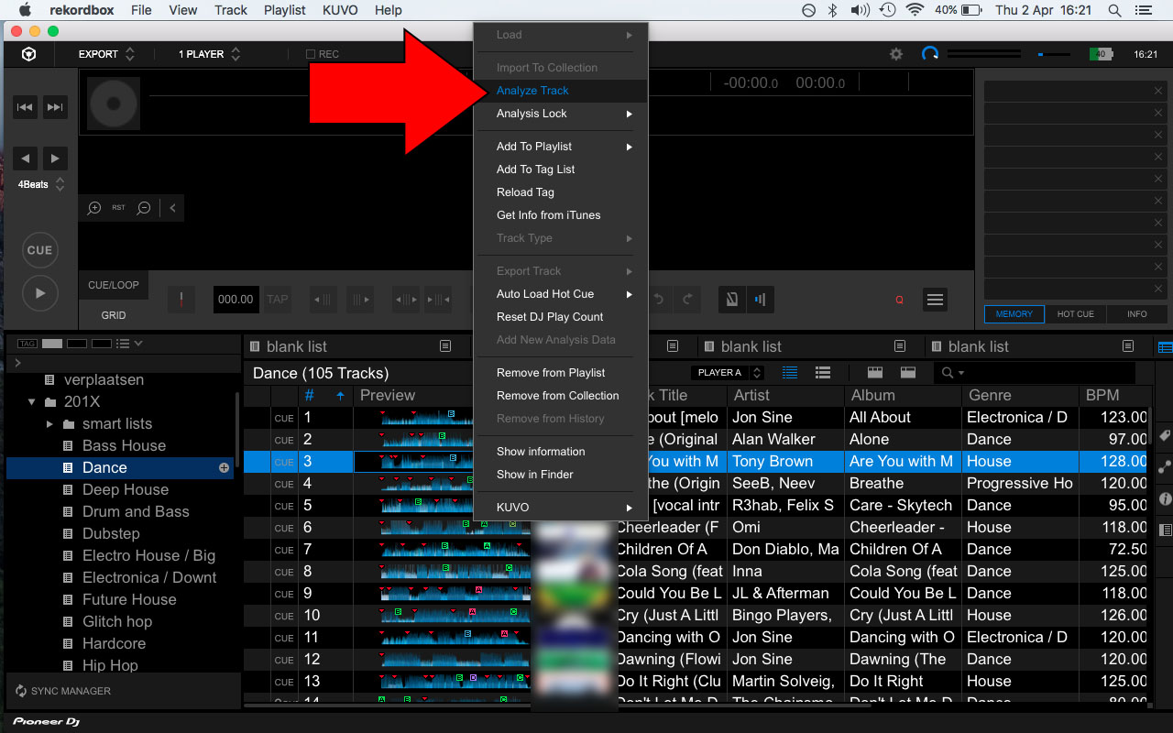Select the Analyze Track menu entry

532,92
